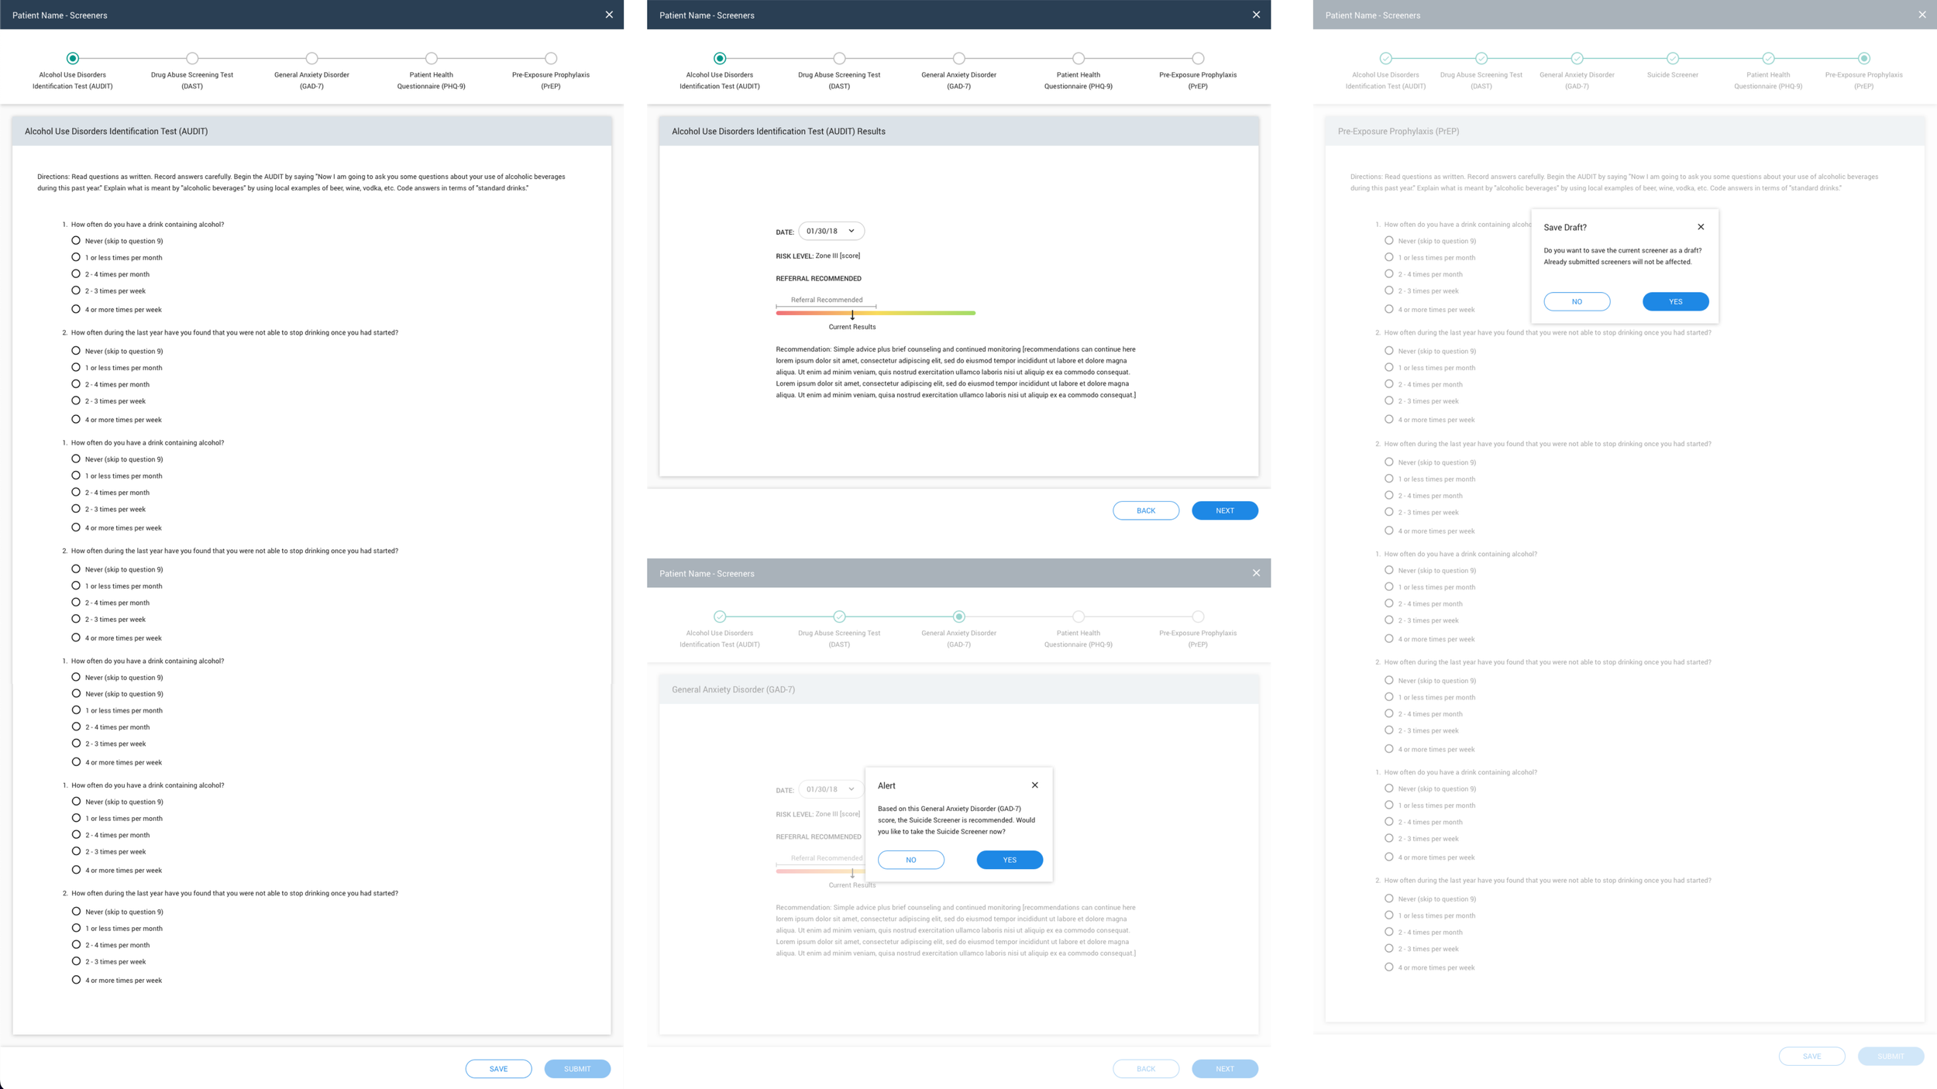Click PHQ-9 step circle in leftmost AUDIT questionnaire window

coord(432,58)
